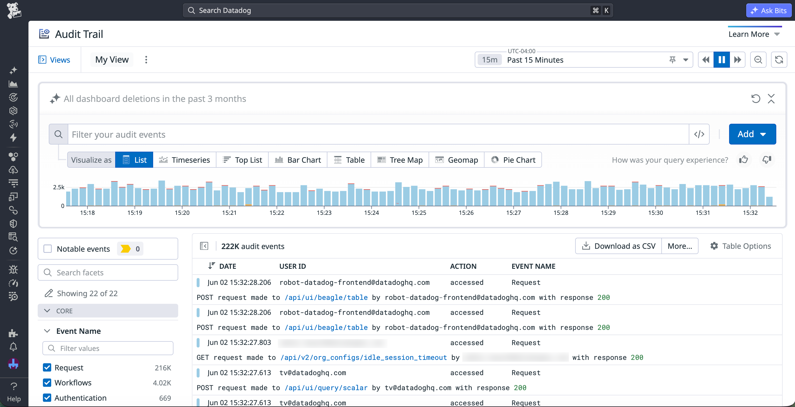Click the Search facets field
Image resolution: width=795 pixels, height=407 pixels.
click(x=108, y=272)
